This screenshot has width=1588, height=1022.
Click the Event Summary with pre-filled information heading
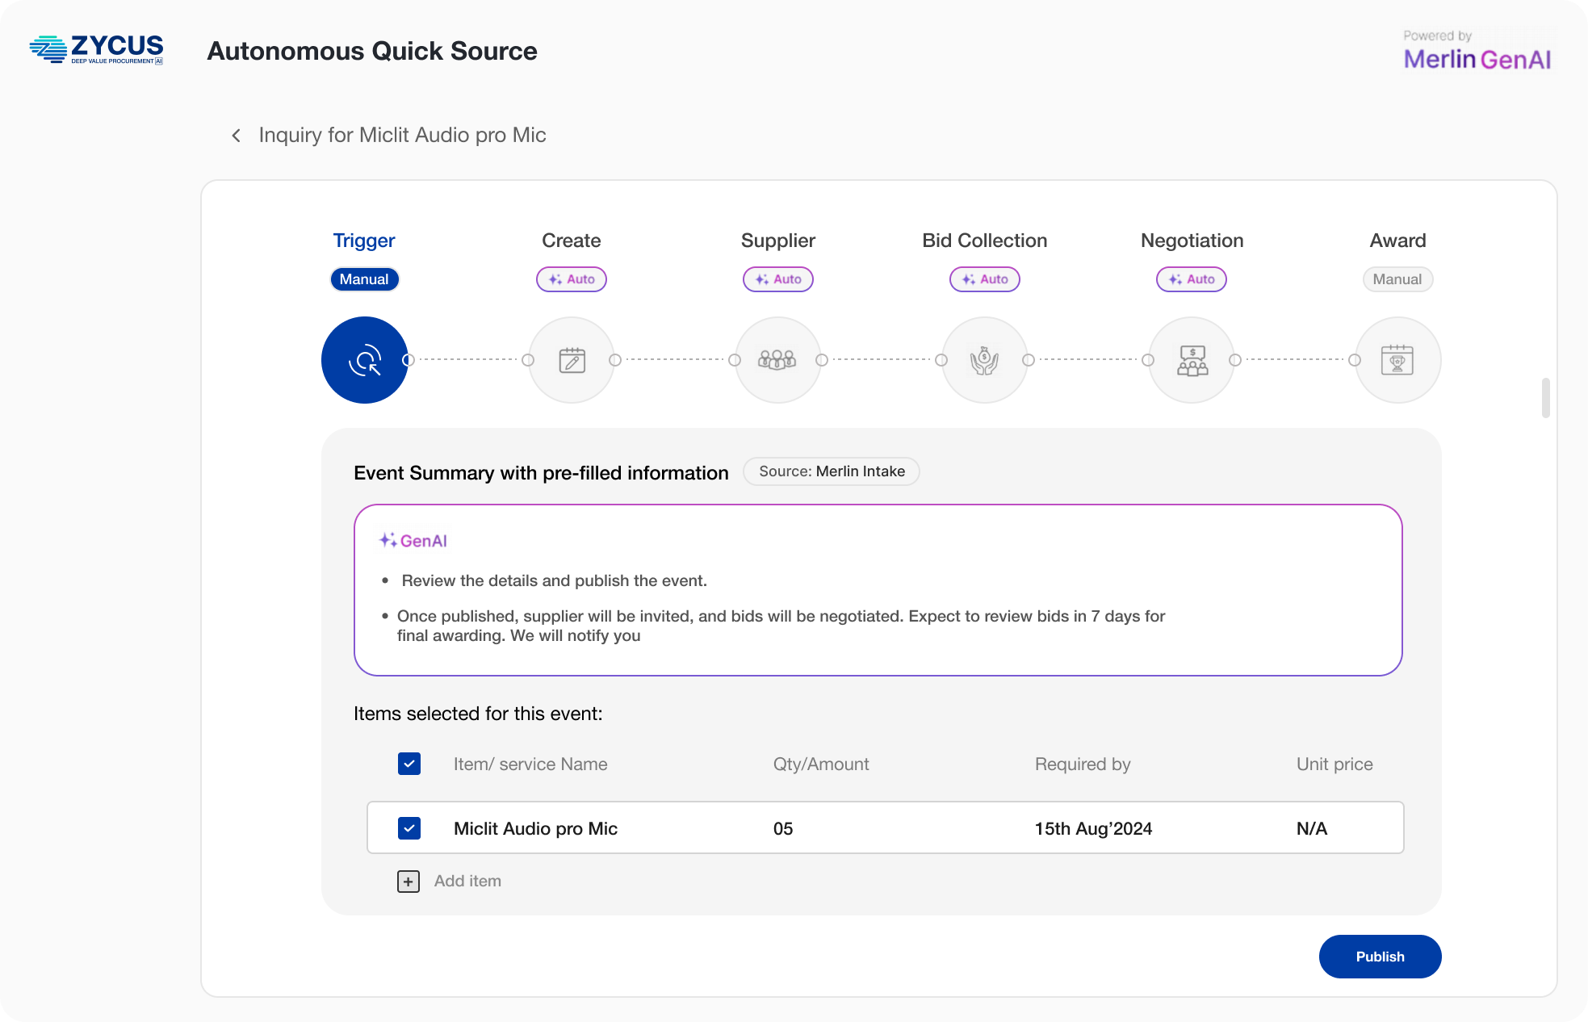pyautogui.click(x=541, y=473)
